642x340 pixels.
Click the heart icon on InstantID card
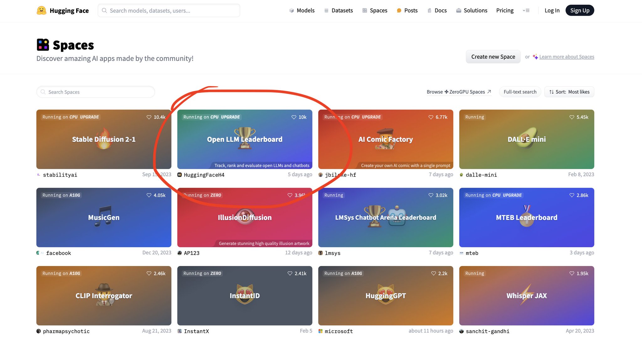pos(290,273)
